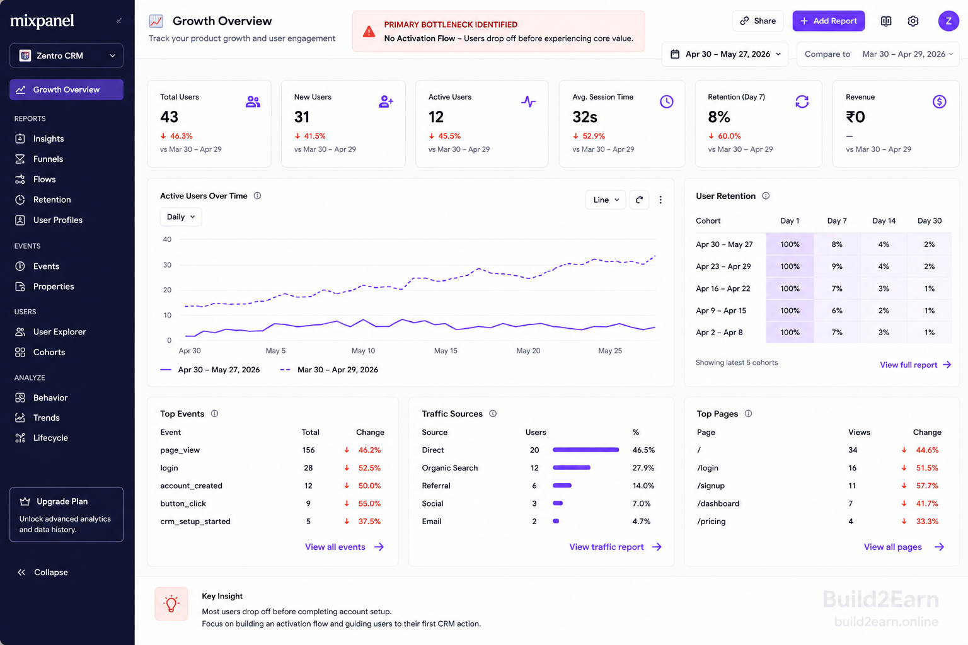Image resolution: width=968 pixels, height=645 pixels.
Task: Toggle the Mar 30 – Apr 29 legend series
Action: [329, 370]
